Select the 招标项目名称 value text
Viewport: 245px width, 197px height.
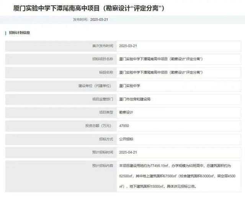tap(161, 59)
